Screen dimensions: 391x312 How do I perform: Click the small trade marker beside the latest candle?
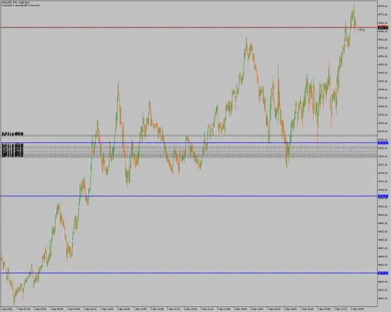(362, 30)
